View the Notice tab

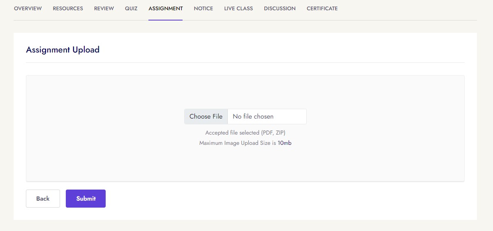[204, 9]
